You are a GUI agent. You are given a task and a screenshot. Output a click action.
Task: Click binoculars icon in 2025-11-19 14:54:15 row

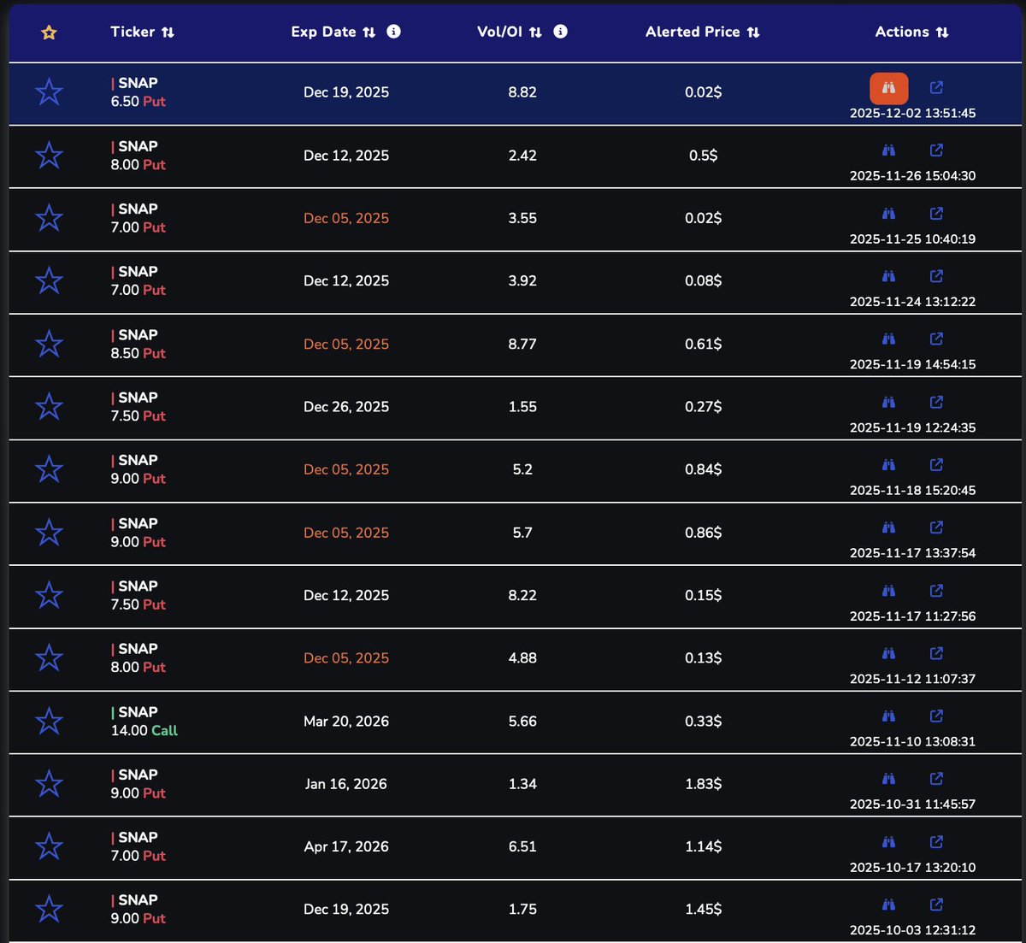coord(888,339)
